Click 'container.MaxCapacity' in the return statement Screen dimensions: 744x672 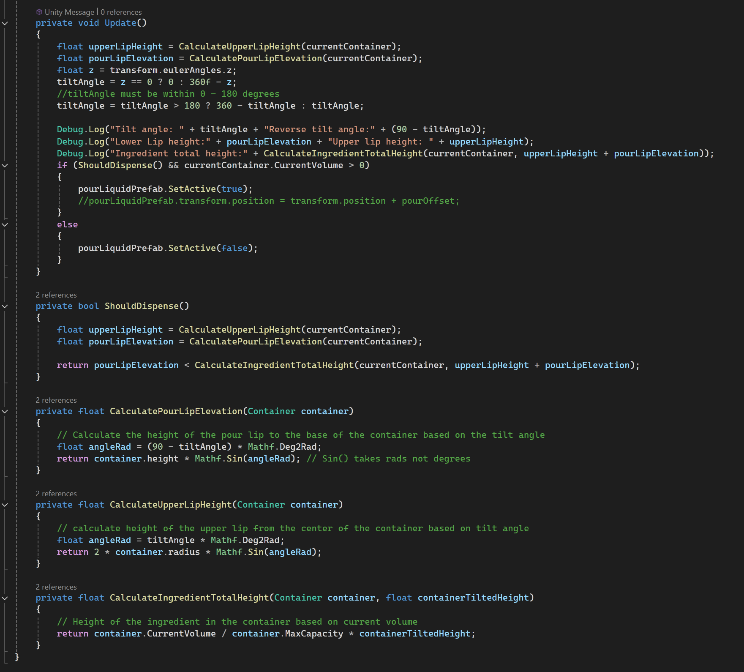point(288,634)
